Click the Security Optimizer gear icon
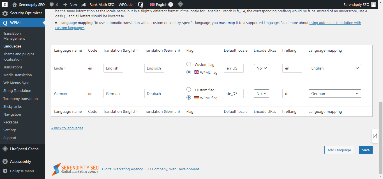The width and height of the screenshot is (383, 179). pos(5,13)
